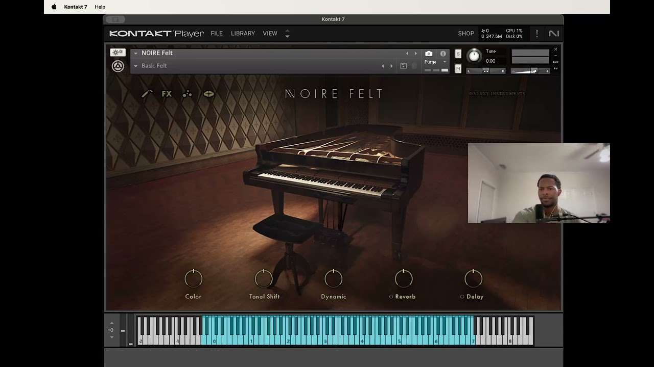Image resolution: width=654 pixels, height=367 pixels.
Task: Save snapshot with the disk icon
Action: coord(403,66)
